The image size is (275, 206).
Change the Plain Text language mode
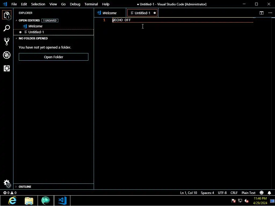248,193
